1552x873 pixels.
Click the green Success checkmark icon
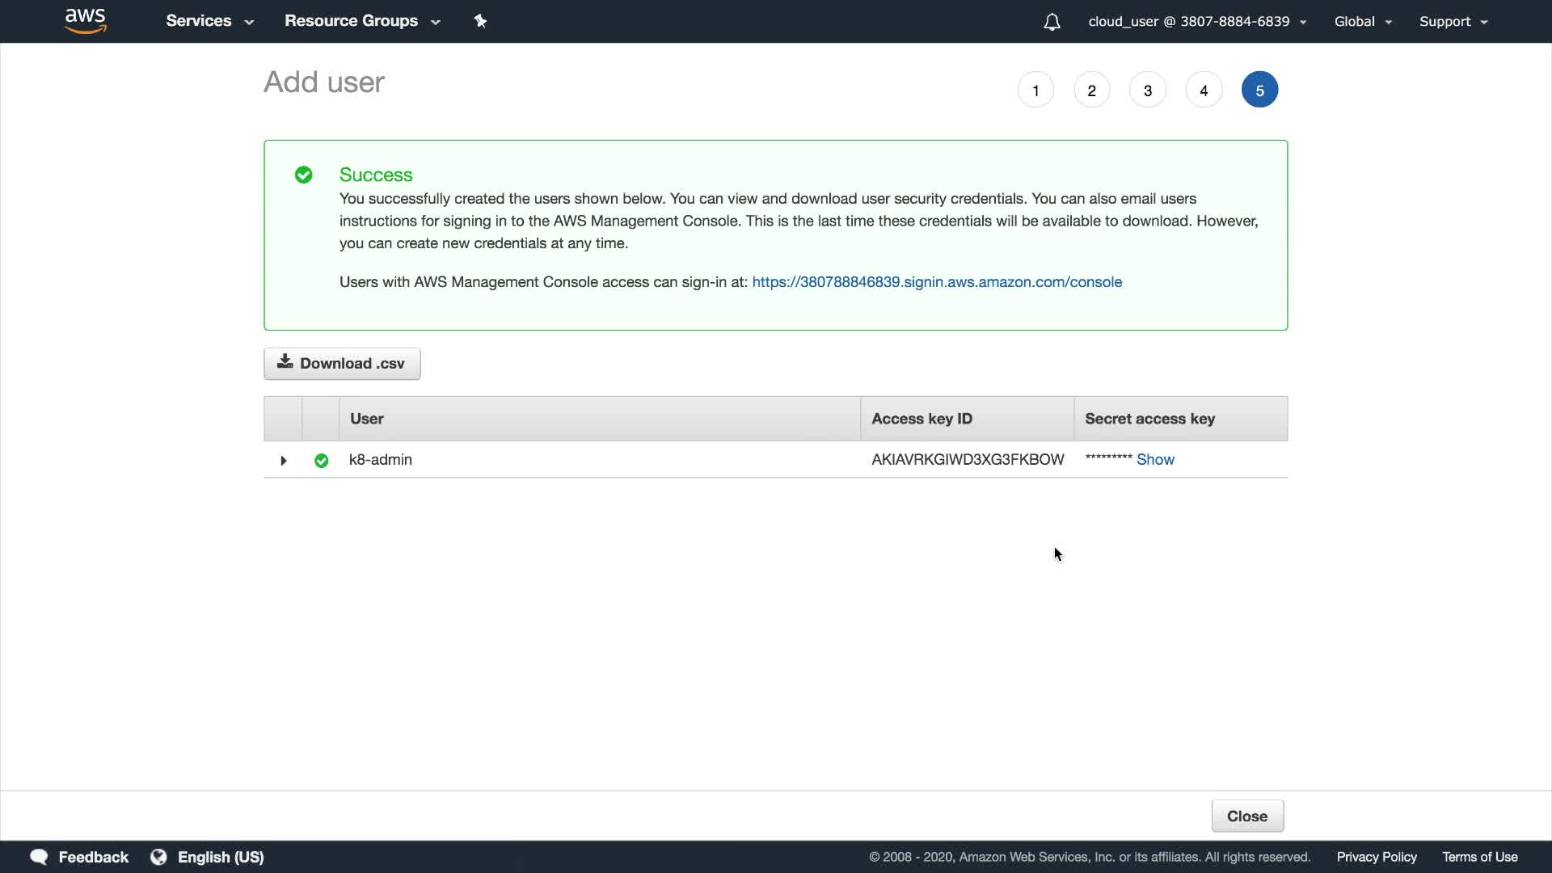[x=304, y=175]
